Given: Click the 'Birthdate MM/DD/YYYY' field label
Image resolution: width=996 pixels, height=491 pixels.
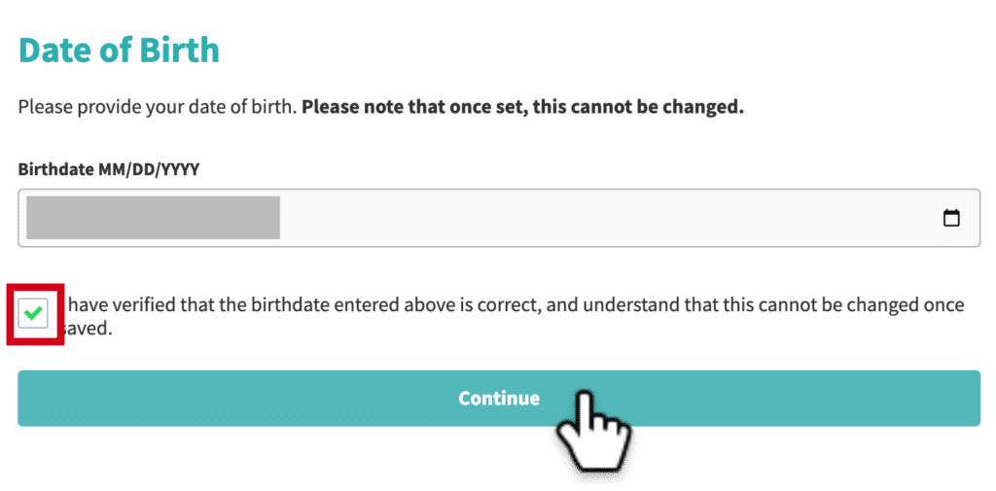Looking at the screenshot, I should click(109, 169).
